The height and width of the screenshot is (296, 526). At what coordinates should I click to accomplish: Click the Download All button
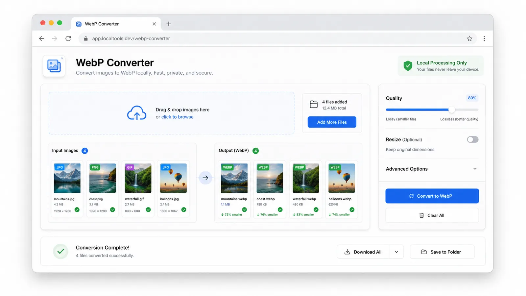tap(363, 252)
